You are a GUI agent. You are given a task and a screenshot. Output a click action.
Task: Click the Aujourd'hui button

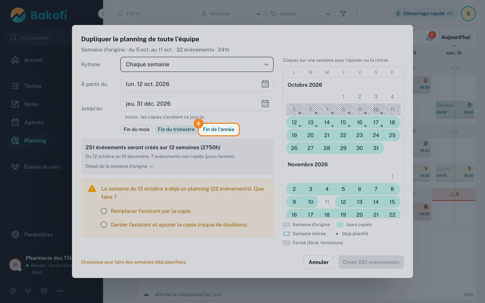(x=456, y=37)
